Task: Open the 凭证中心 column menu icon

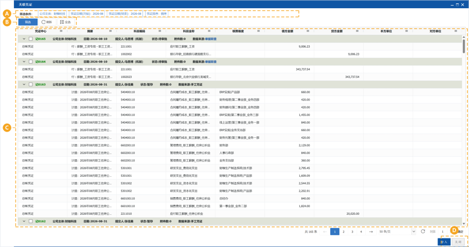Action: pyautogui.click(x=61, y=31)
